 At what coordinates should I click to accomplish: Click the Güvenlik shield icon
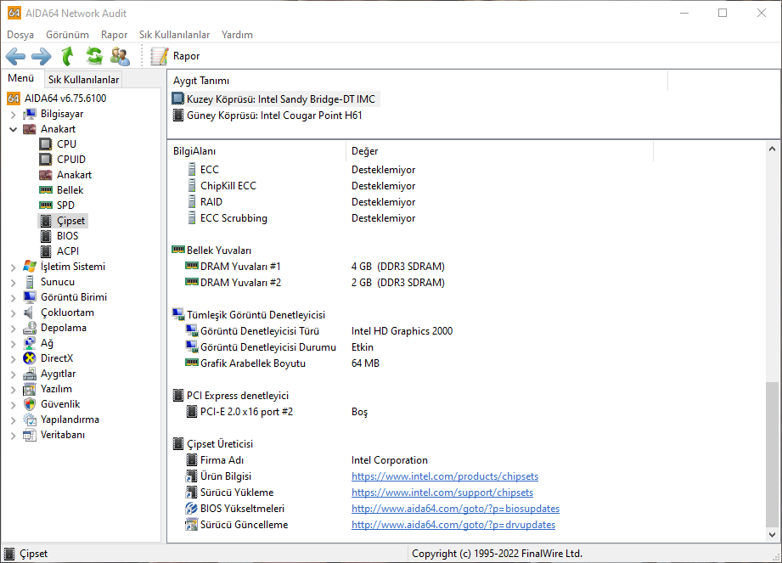(30, 404)
